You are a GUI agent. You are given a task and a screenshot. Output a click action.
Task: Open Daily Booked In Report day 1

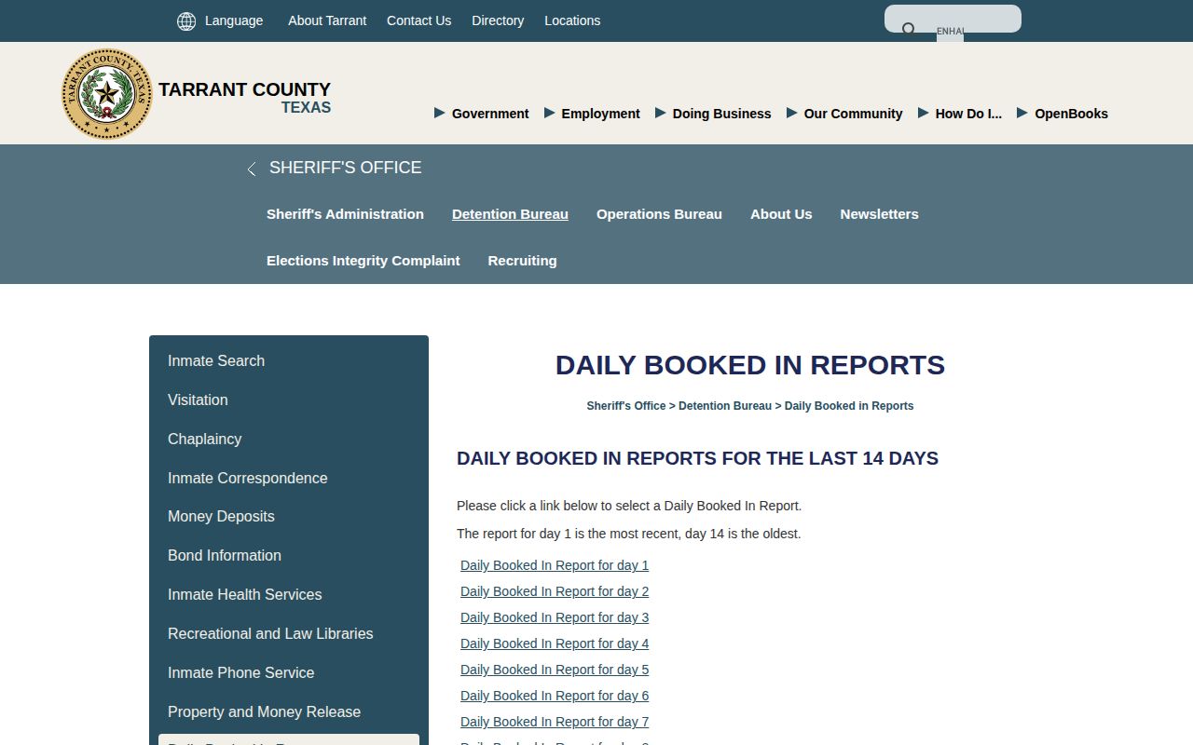tap(555, 565)
